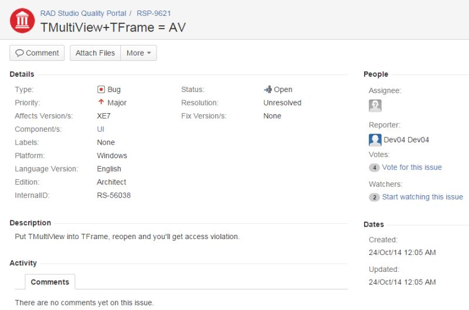Click the Windows platform value
469x310 pixels.
112,156
